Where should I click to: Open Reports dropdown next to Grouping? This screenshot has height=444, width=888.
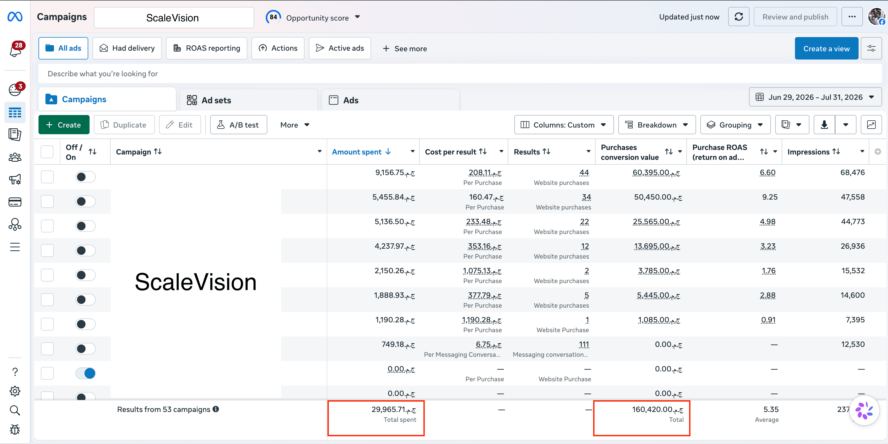point(792,125)
